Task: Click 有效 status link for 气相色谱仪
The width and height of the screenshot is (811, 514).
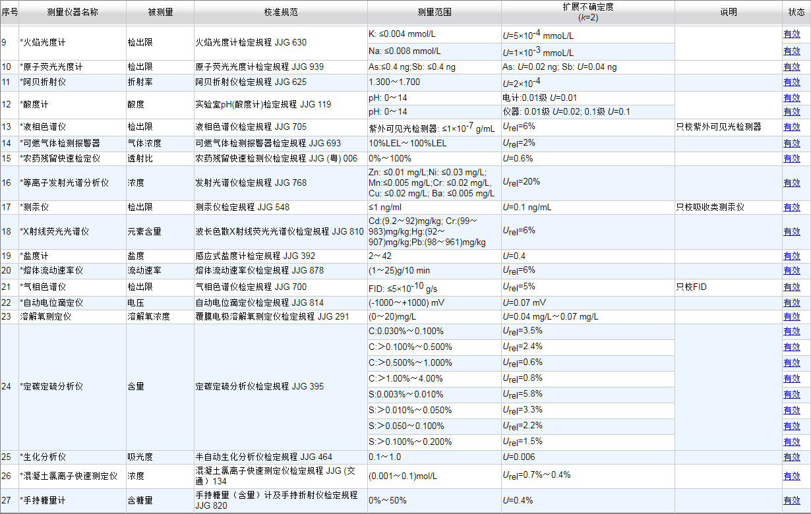Action: point(792,287)
